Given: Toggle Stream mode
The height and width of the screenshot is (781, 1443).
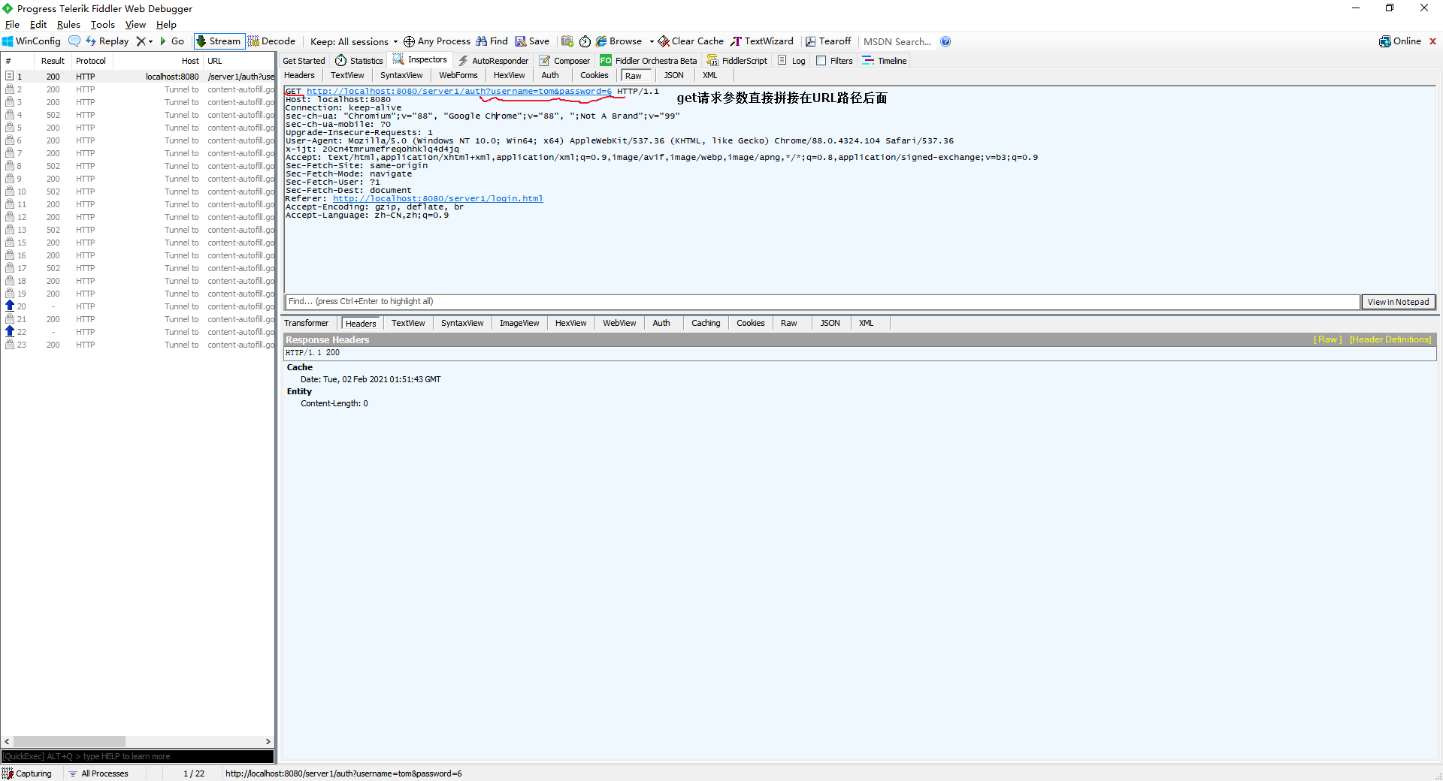Looking at the screenshot, I should 219,41.
